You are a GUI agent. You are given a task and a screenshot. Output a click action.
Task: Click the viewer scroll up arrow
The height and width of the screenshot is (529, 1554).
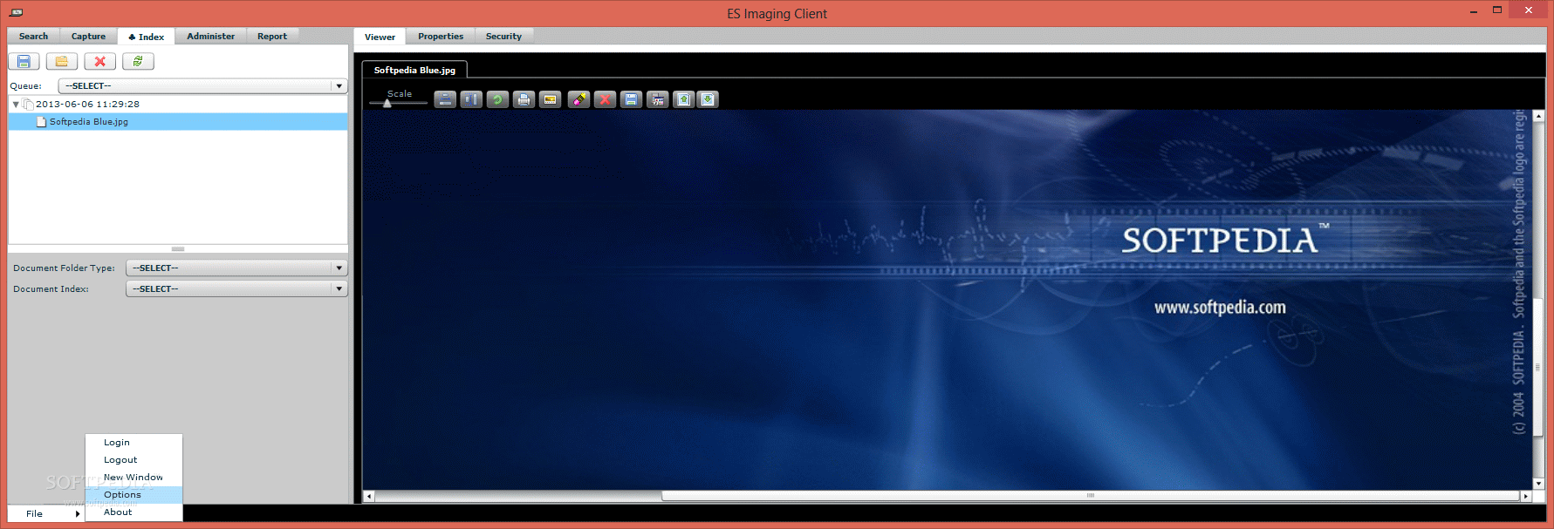[x=1537, y=116]
